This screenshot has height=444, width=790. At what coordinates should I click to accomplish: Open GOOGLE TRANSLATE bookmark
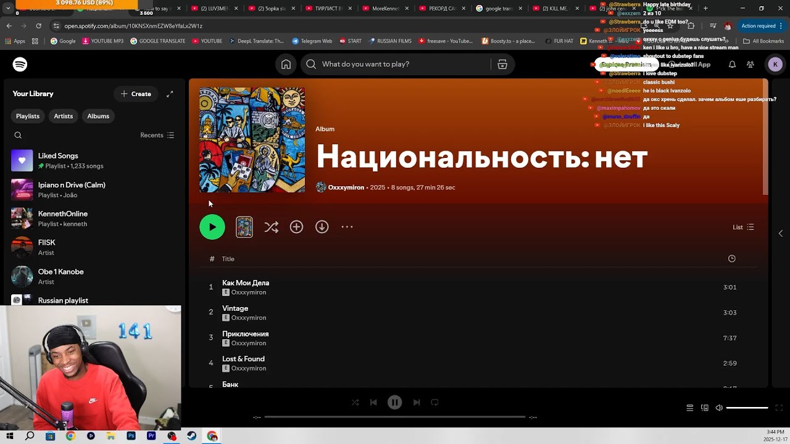[157, 41]
